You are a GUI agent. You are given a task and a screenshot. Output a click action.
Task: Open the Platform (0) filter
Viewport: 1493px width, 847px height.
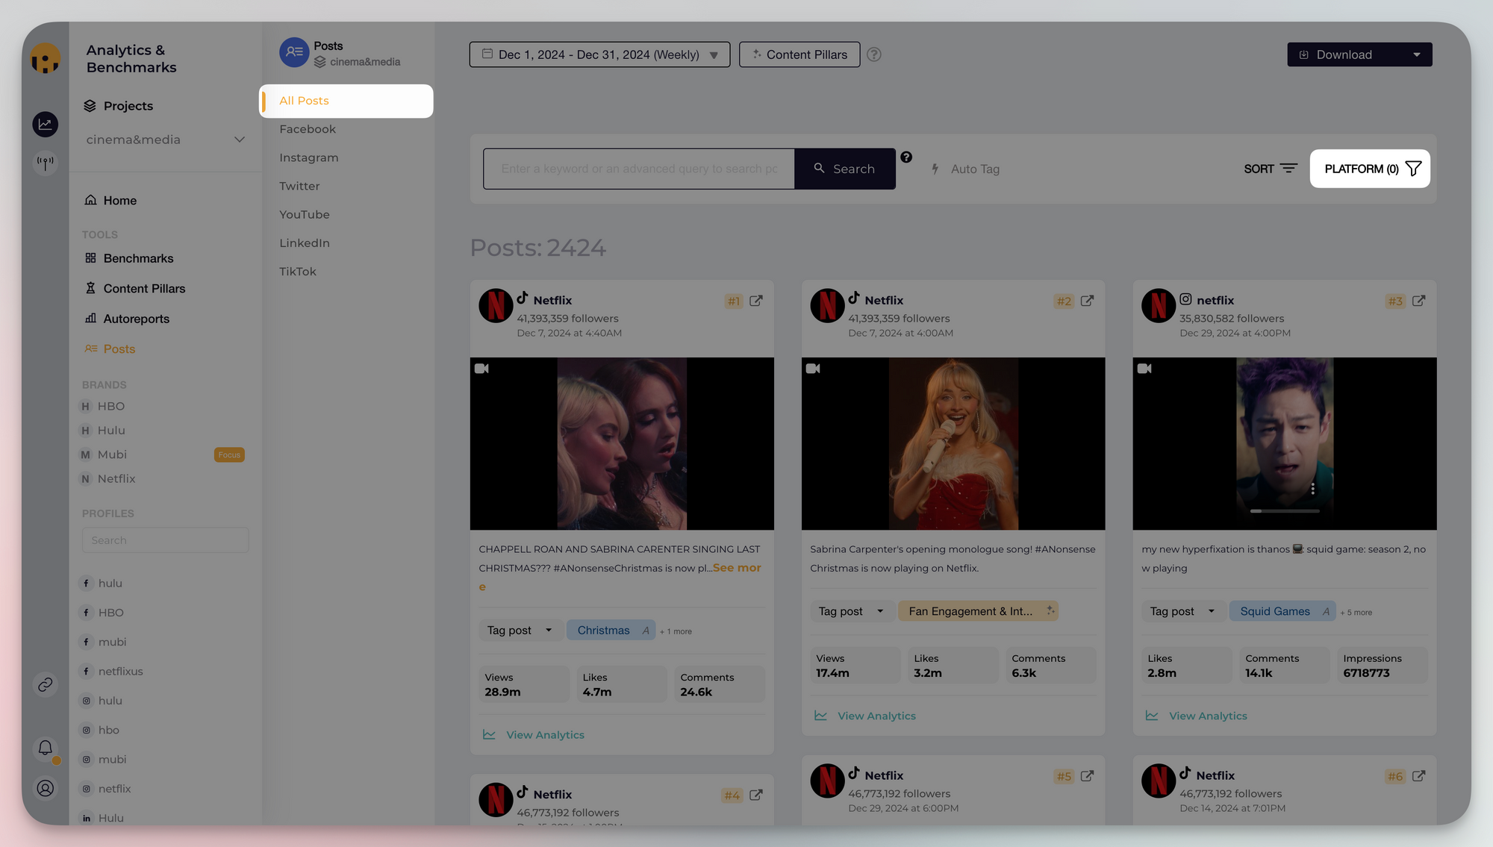pyautogui.click(x=1370, y=169)
